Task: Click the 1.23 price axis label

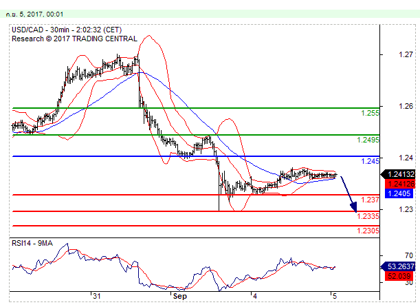Action: (x=406, y=209)
